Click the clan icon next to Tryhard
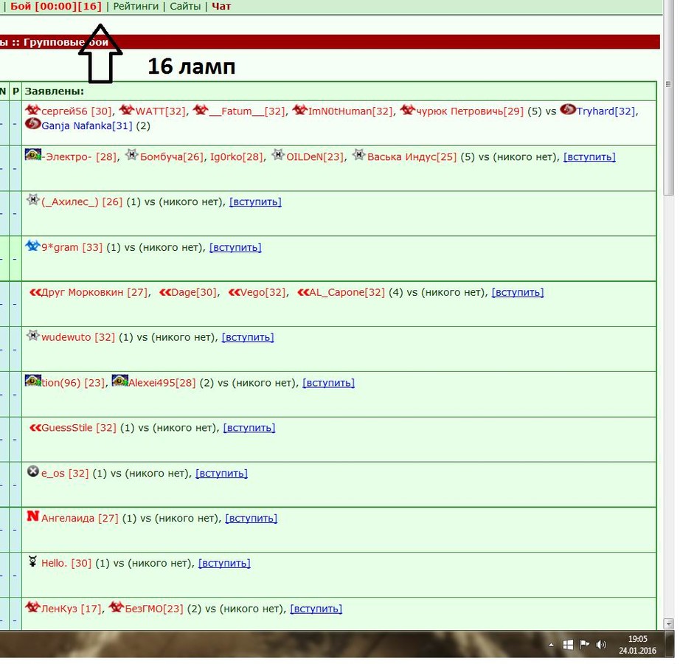This screenshot has width=680, height=664. click(568, 109)
